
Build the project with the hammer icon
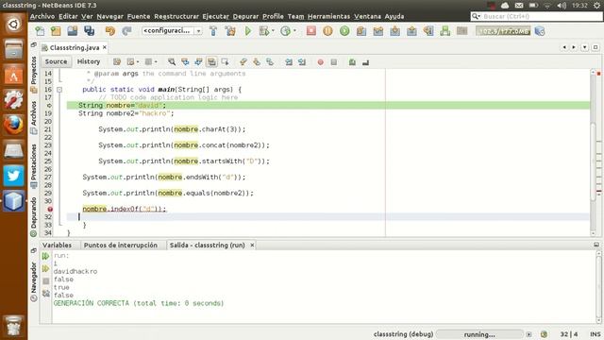213,31
